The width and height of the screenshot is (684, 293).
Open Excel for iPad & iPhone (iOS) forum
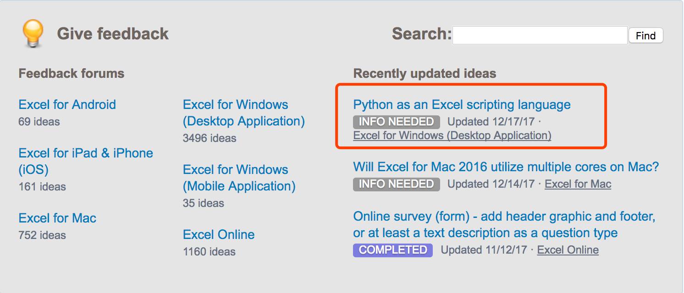point(86,161)
